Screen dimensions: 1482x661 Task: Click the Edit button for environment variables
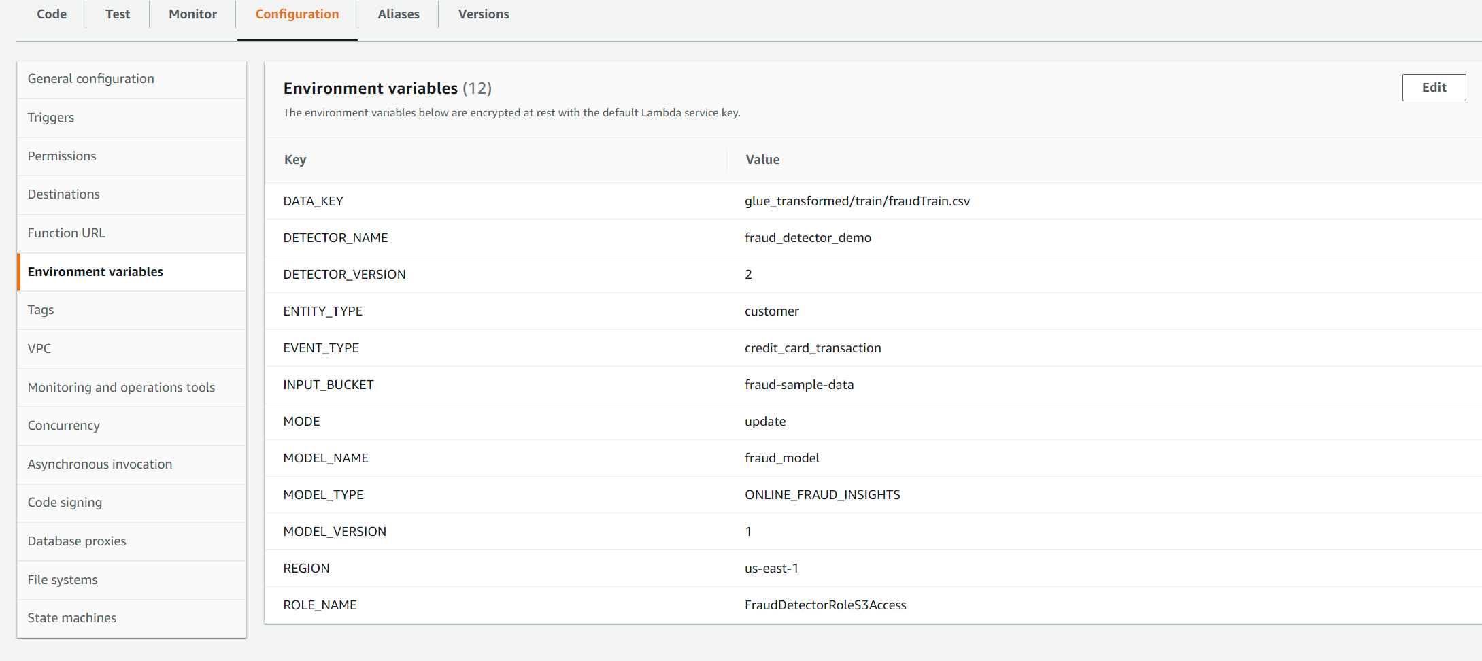[1433, 88]
